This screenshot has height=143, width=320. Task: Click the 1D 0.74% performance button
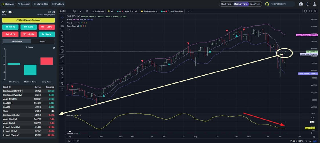(10, 27)
